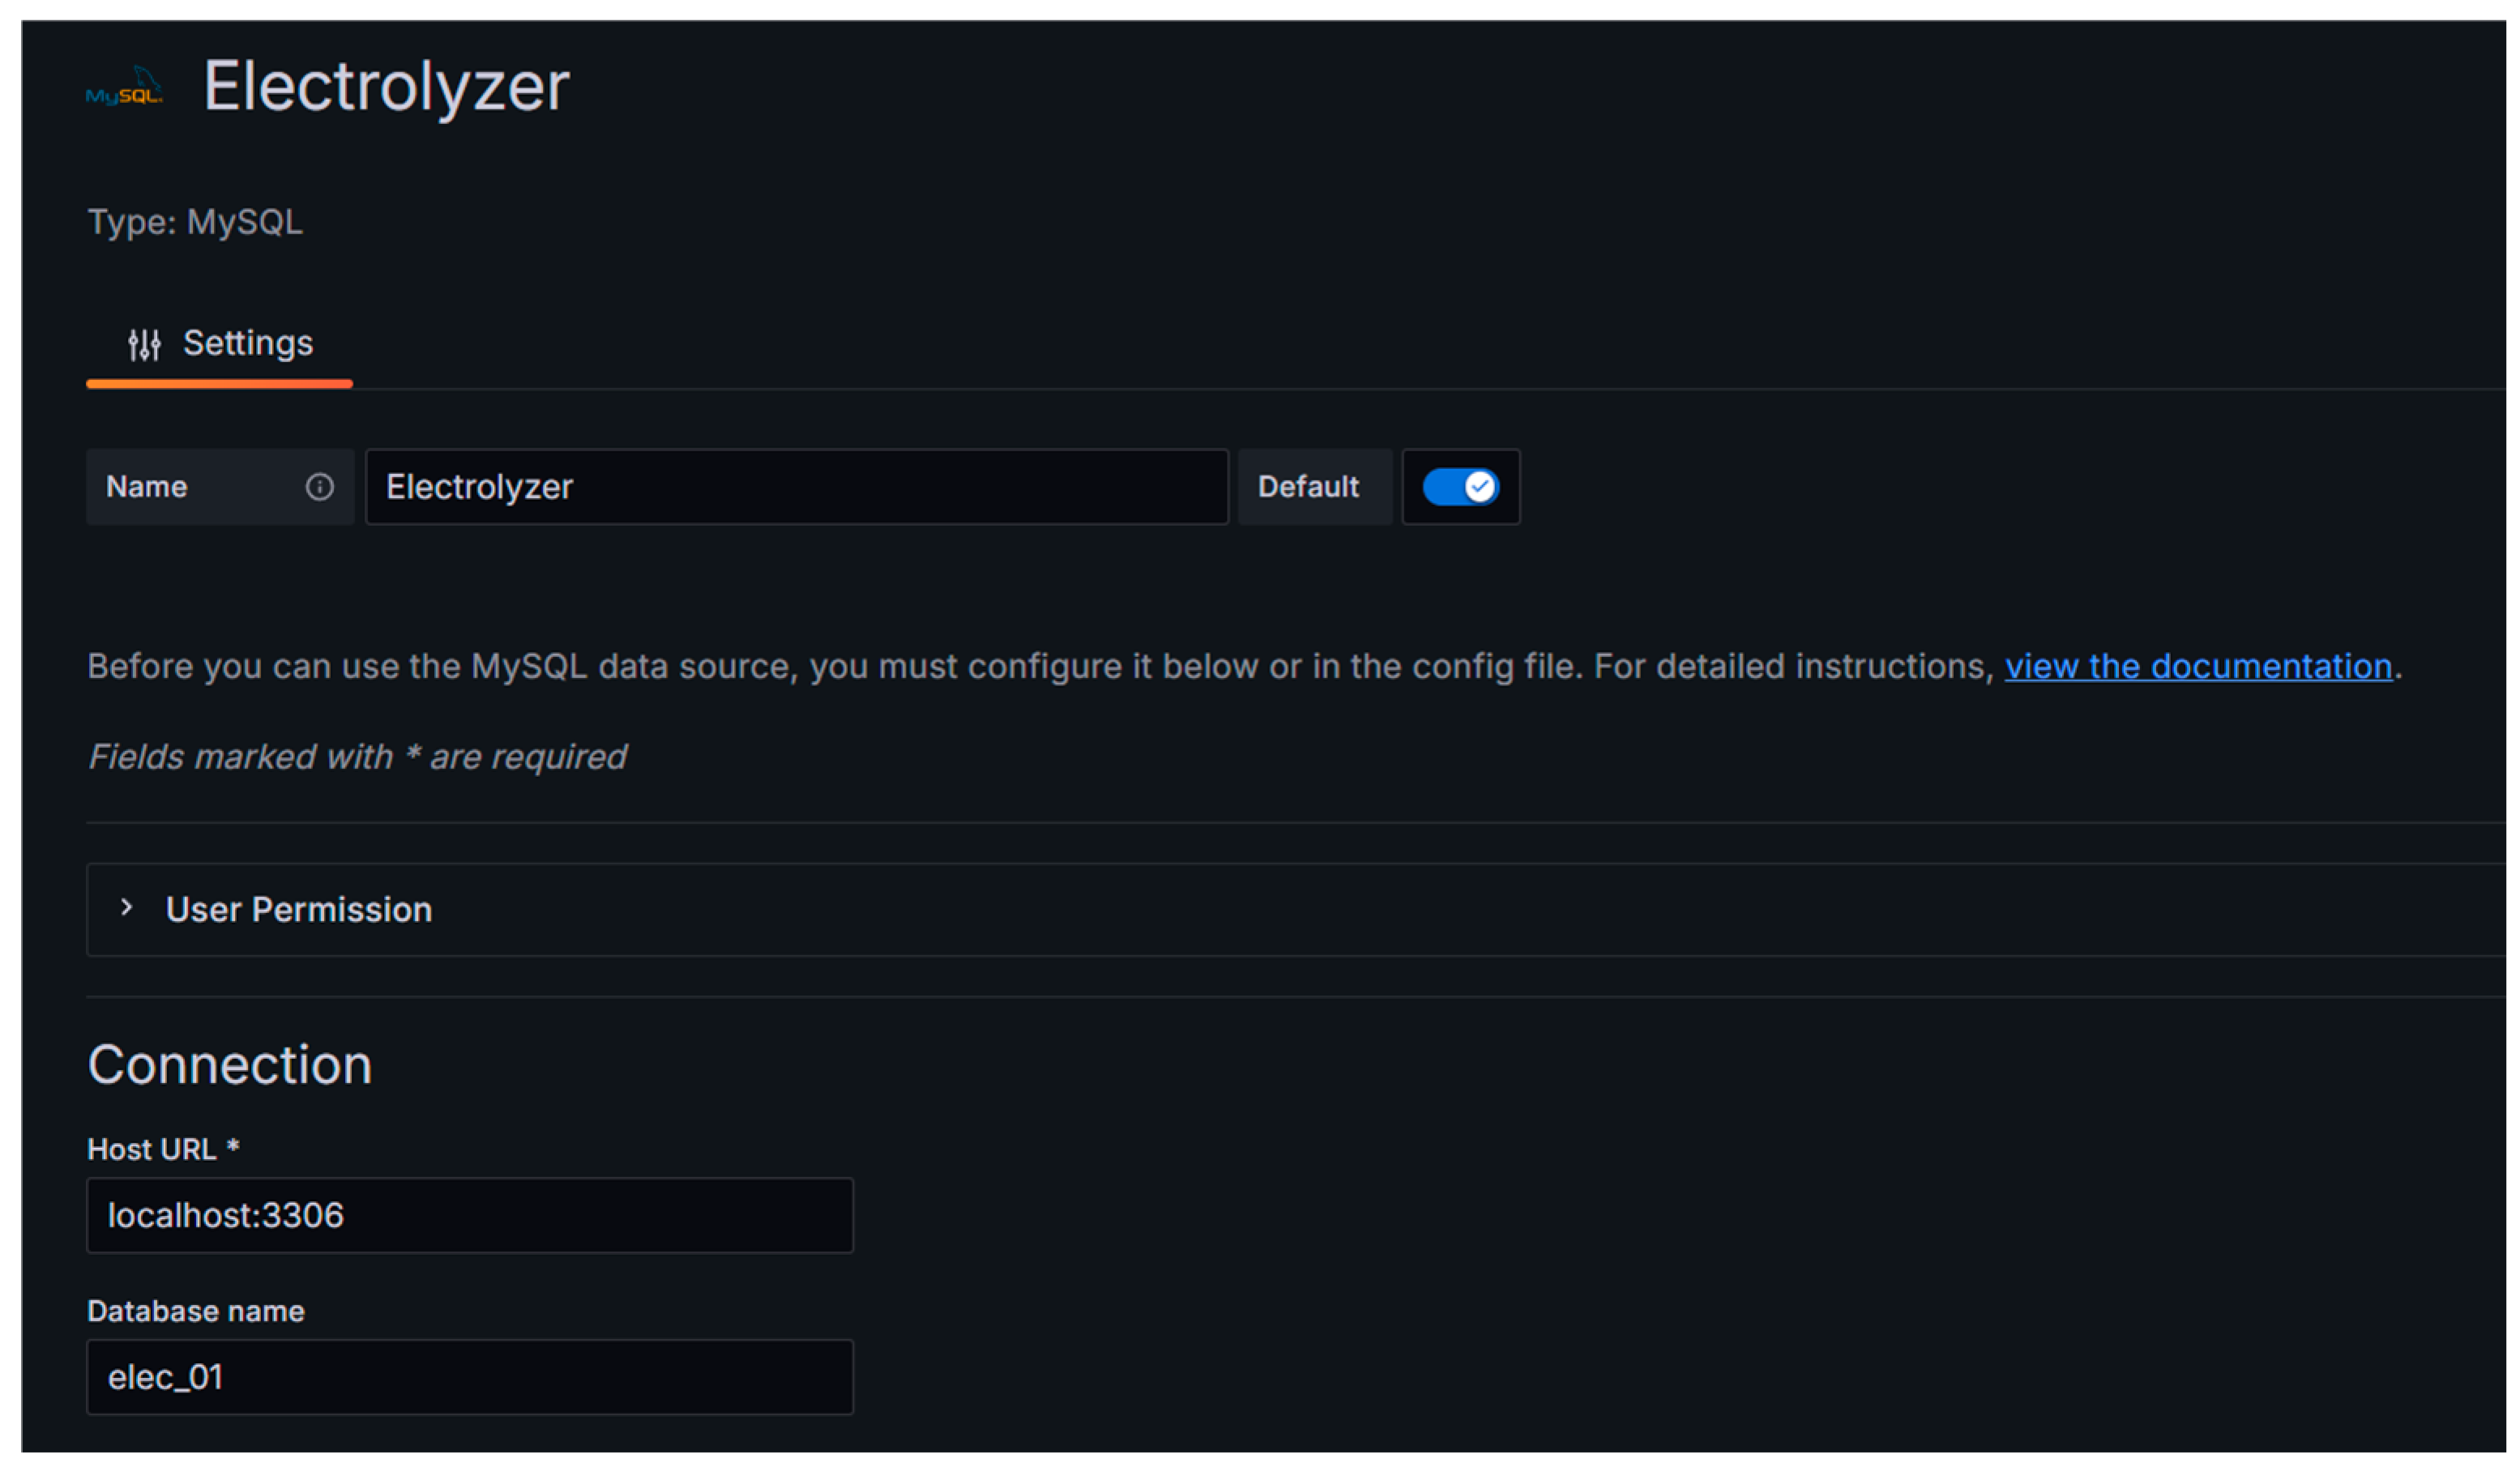Click the Database name label
2520x1476 pixels.
(x=196, y=1311)
